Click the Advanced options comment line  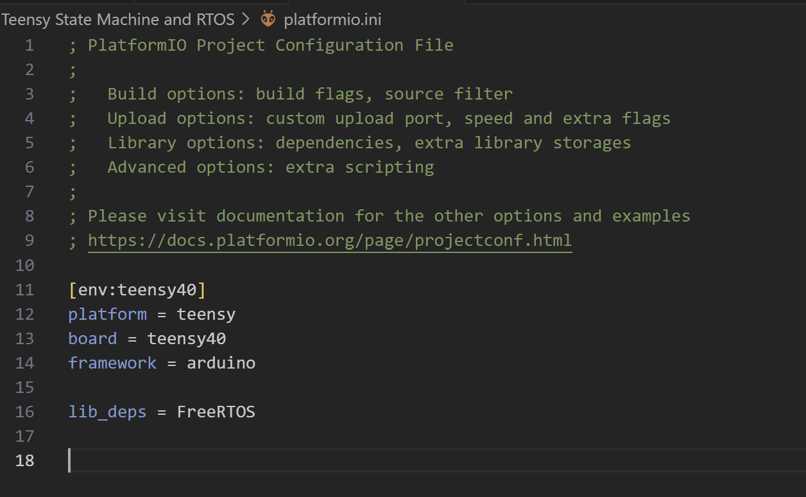tap(252, 167)
